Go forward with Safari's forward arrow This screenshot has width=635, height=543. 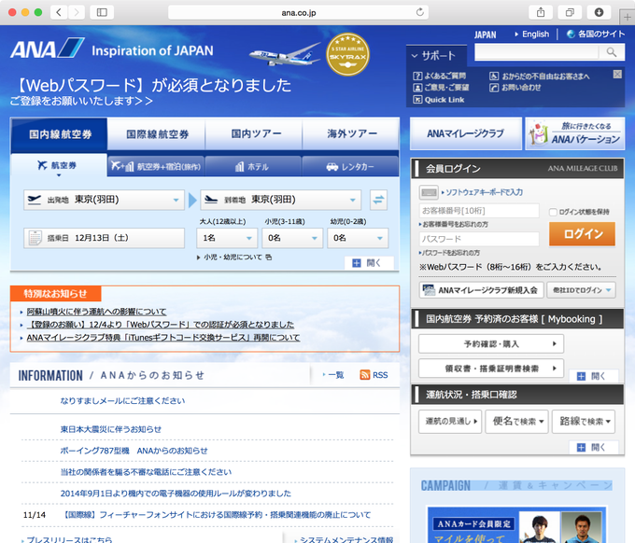point(77,12)
